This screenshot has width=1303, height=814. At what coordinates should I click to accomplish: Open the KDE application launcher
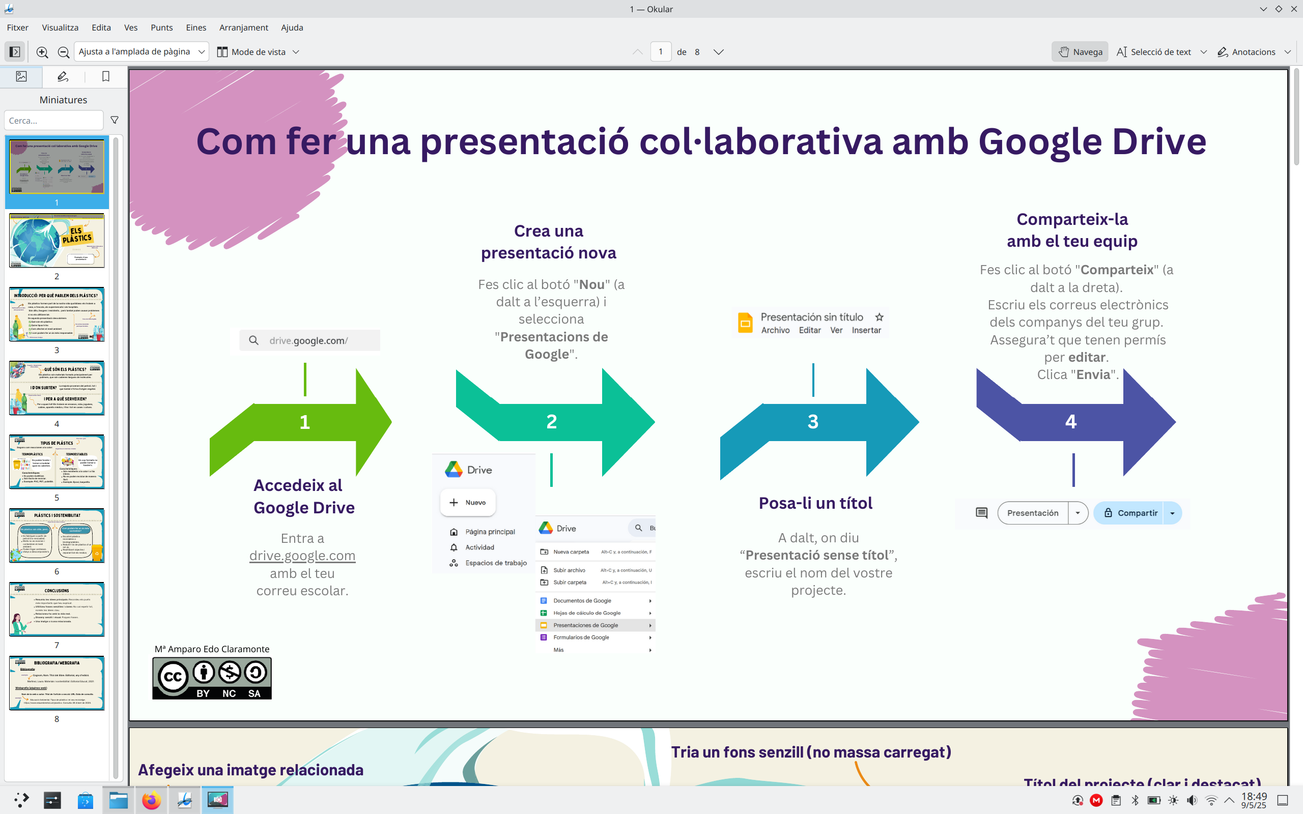(21, 800)
